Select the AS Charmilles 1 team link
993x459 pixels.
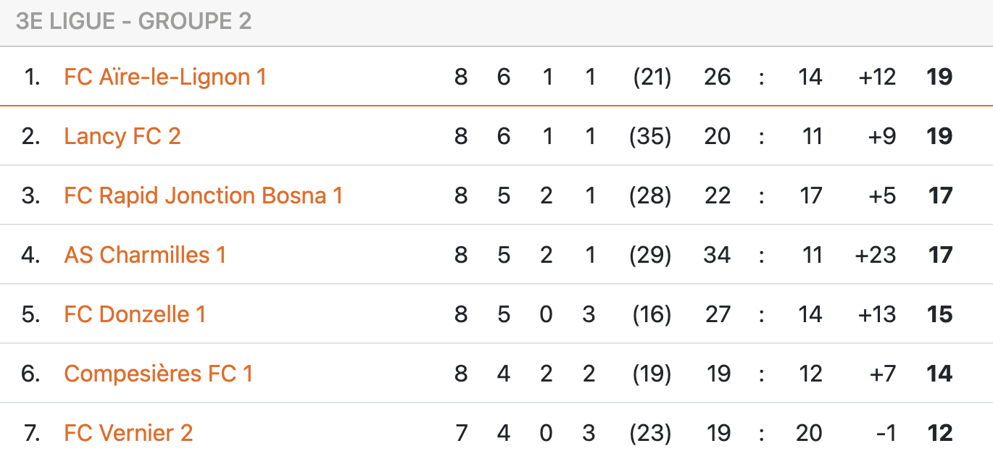coord(145,255)
